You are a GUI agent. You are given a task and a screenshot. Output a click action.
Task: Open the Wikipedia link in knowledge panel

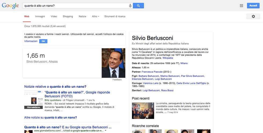(x=168, y=58)
